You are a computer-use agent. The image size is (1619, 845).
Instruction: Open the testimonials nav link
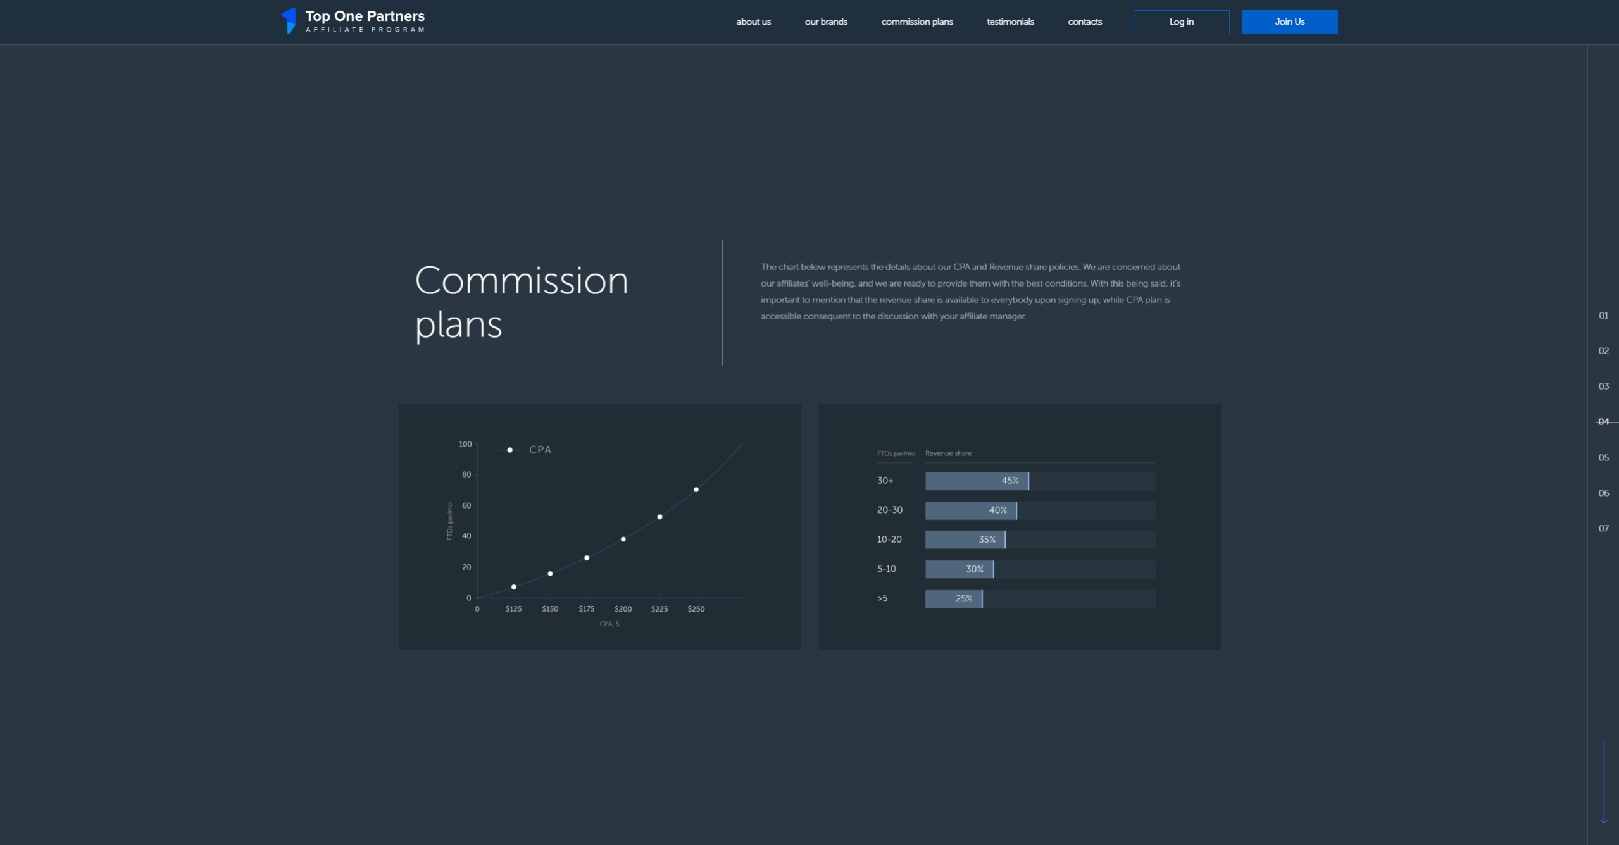(1010, 22)
